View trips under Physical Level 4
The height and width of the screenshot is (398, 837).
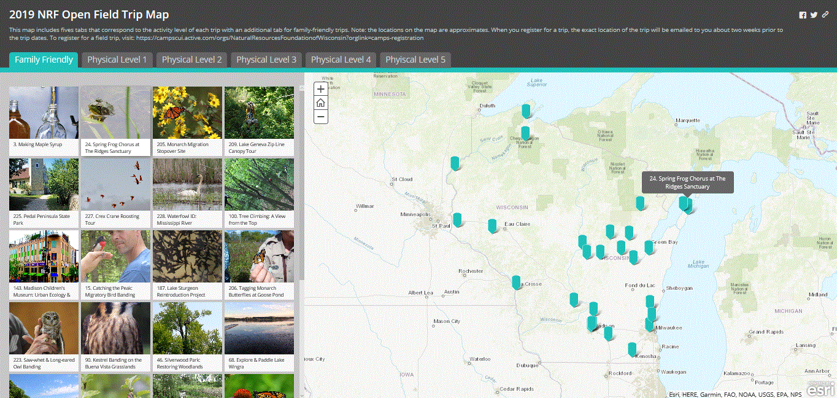pyautogui.click(x=341, y=60)
